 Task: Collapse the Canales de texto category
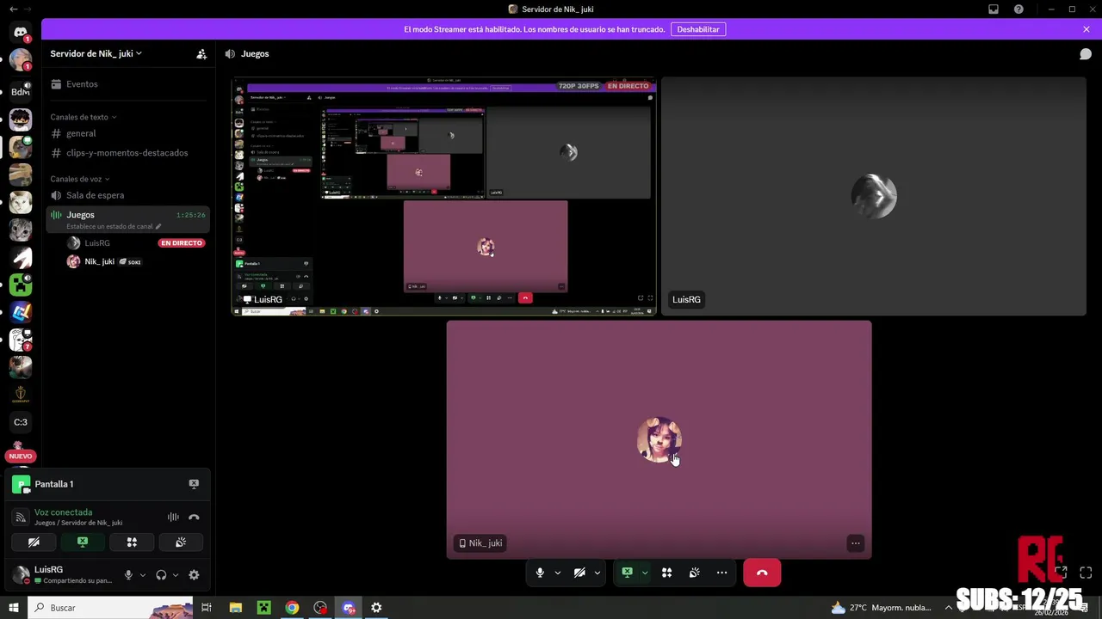click(83, 117)
